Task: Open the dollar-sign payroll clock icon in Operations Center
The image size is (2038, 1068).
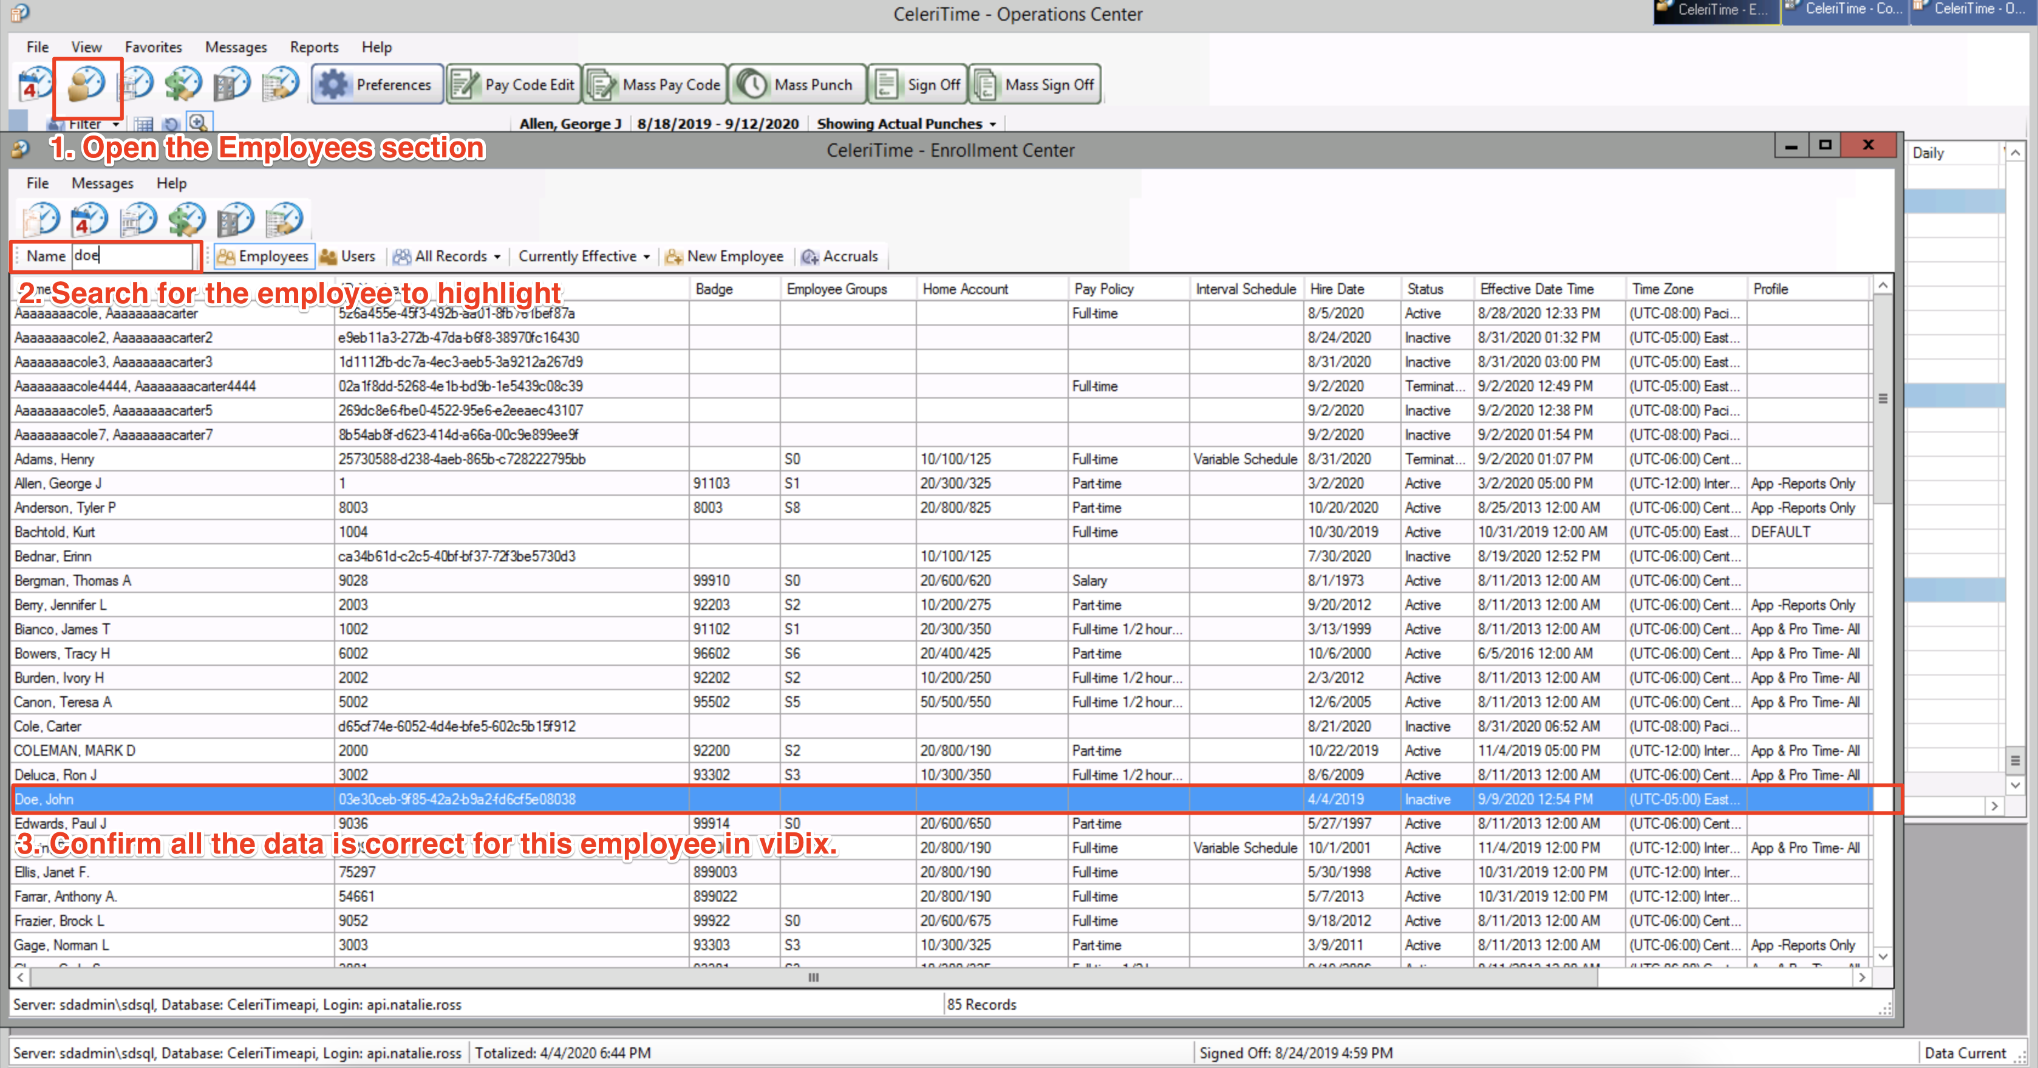Action: [183, 84]
